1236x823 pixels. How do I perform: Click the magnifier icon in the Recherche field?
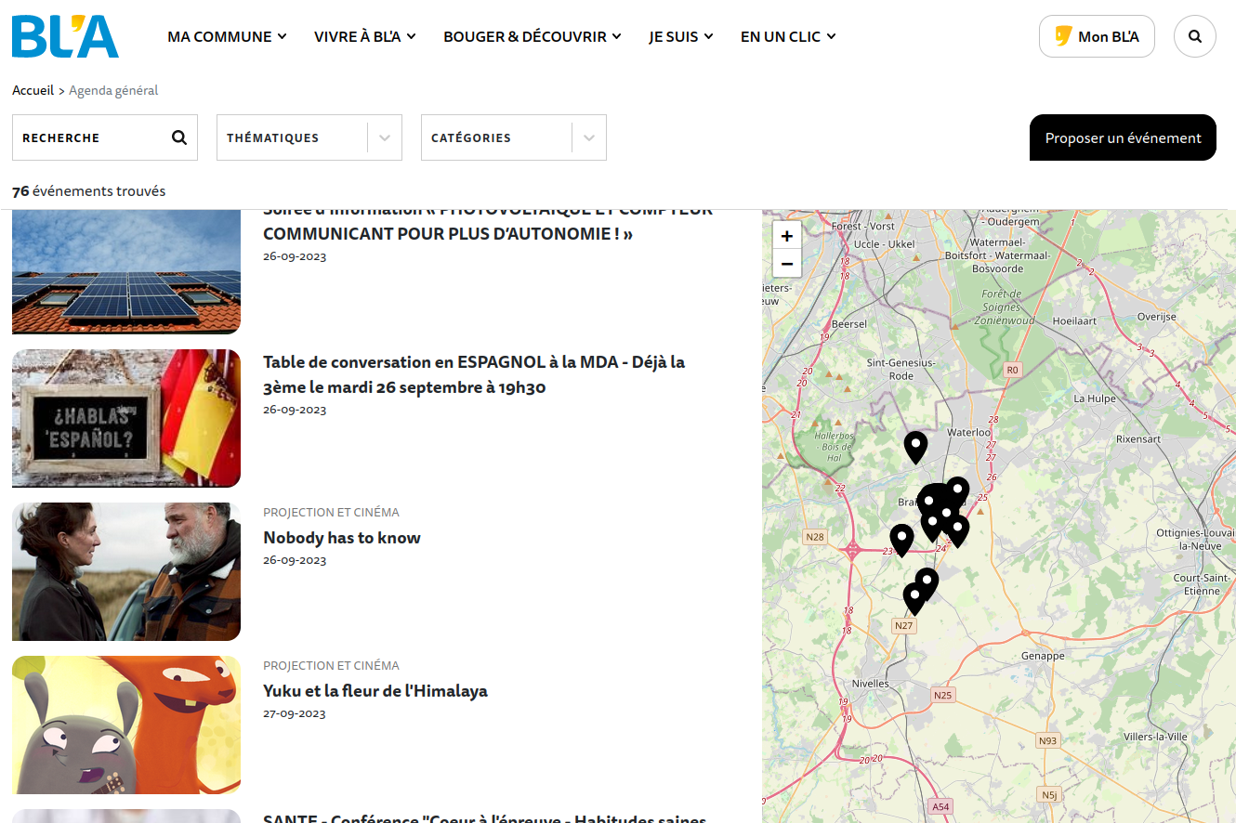pyautogui.click(x=179, y=137)
